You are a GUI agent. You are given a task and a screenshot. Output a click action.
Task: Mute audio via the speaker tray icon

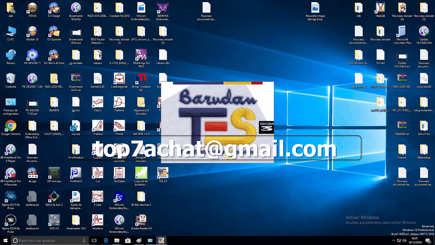tap(404, 241)
